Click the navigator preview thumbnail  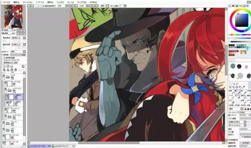pyautogui.click(x=14, y=17)
